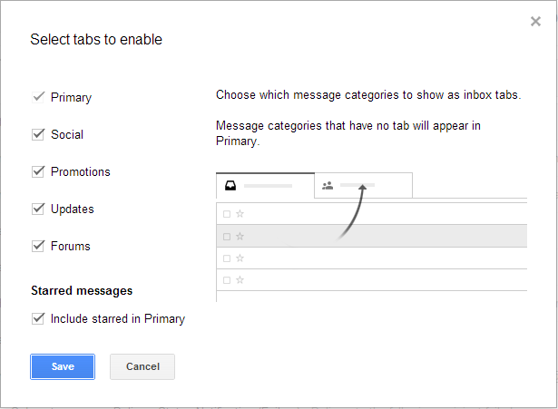Click the first row star icon
Screen dimensions: 558x409
(240, 214)
